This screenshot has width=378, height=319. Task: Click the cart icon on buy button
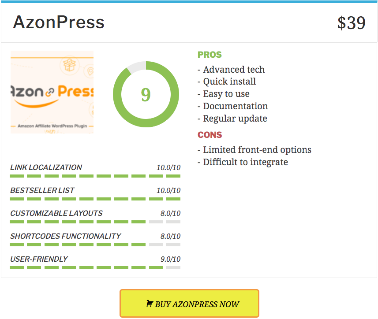point(150,304)
